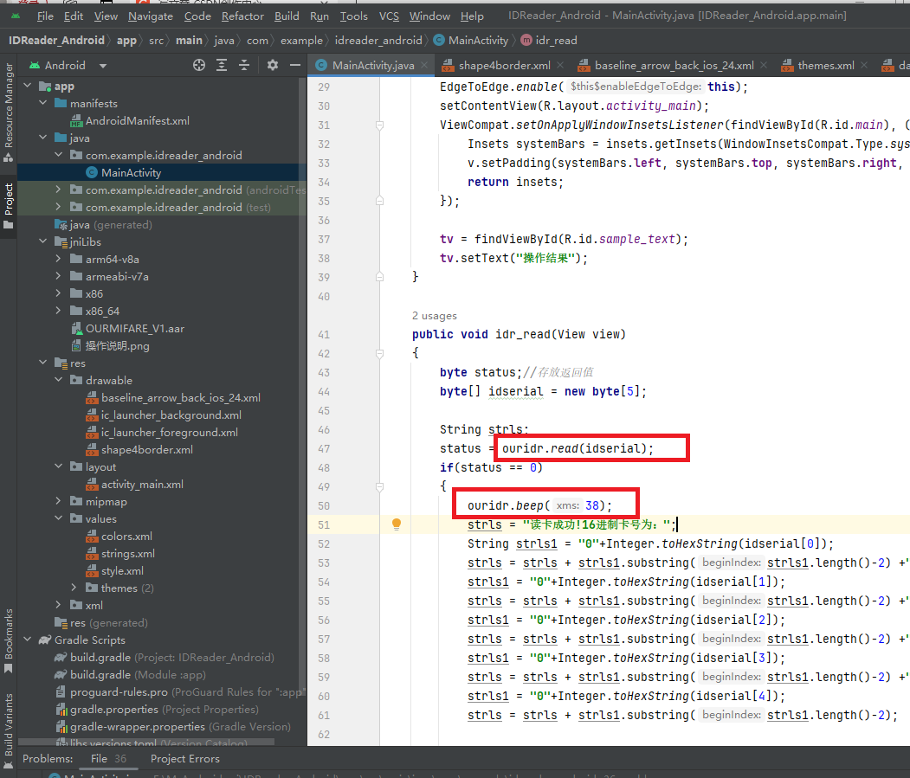Switch to the themes.xml editor tab
Viewport: 910px width, 778px height.
coord(825,66)
